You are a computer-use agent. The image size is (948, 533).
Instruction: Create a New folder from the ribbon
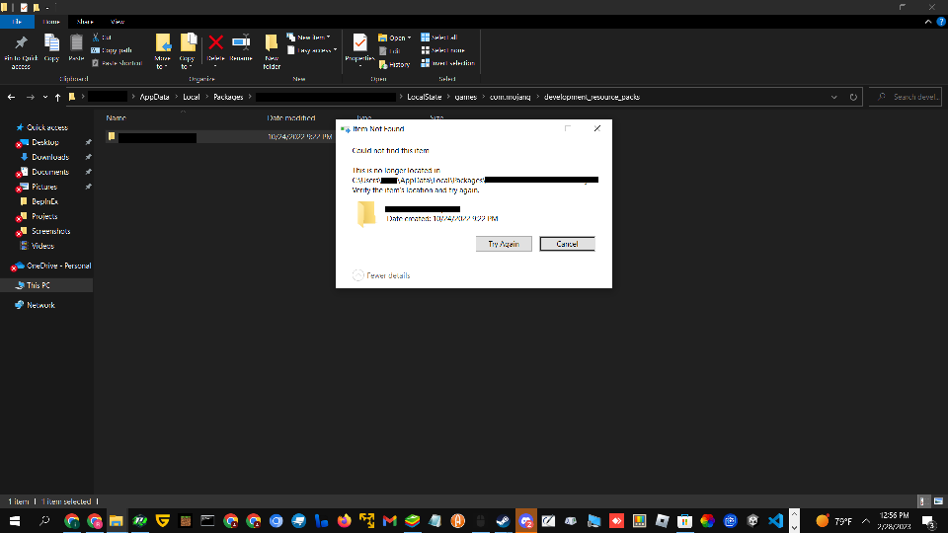(x=272, y=51)
